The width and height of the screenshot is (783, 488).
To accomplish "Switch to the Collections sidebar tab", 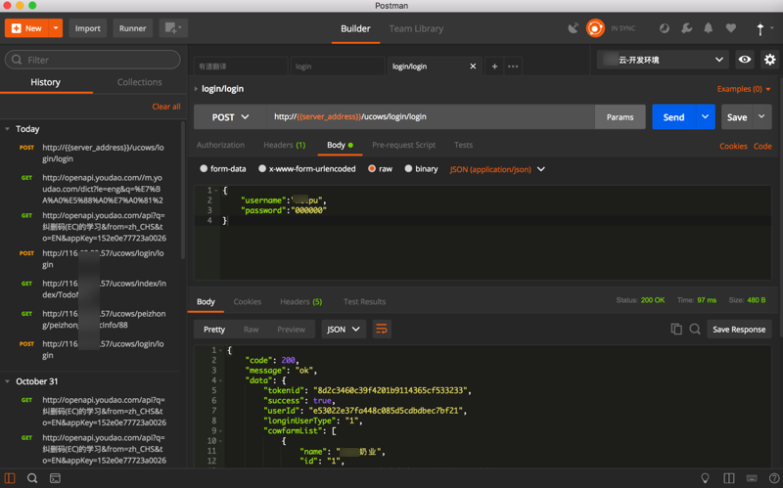I will 139,82.
